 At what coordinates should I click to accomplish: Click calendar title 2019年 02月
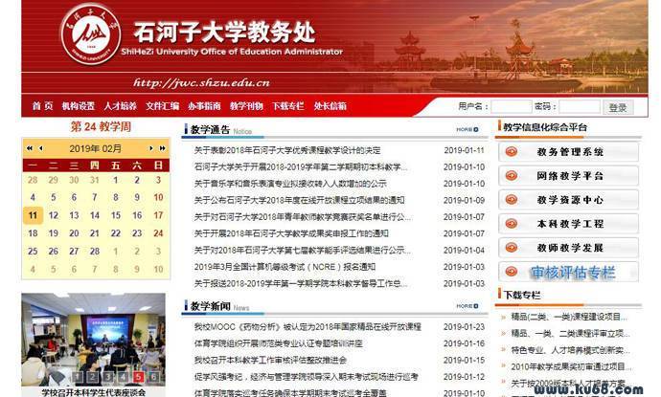(95, 148)
